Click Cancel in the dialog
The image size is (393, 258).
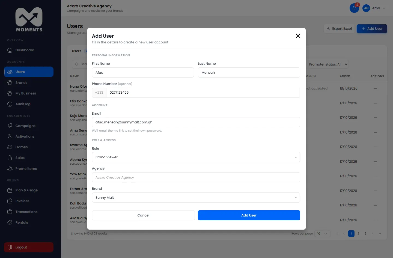pyautogui.click(x=143, y=215)
